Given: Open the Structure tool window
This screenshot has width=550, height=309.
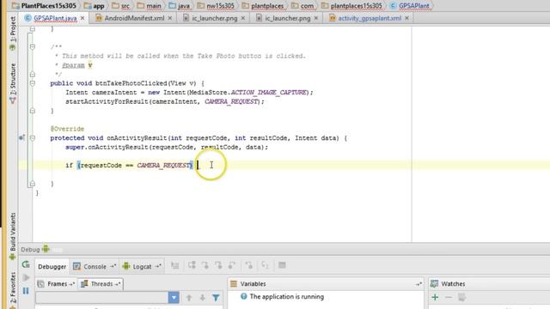Looking at the screenshot, I should (x=13, y=83).
